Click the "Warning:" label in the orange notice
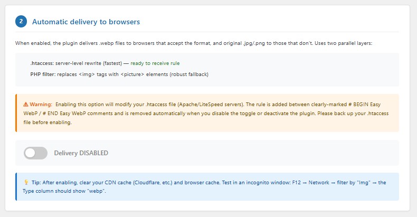This screenshot has height=217, width=417. pyautogui.click(x=41, y=105)
